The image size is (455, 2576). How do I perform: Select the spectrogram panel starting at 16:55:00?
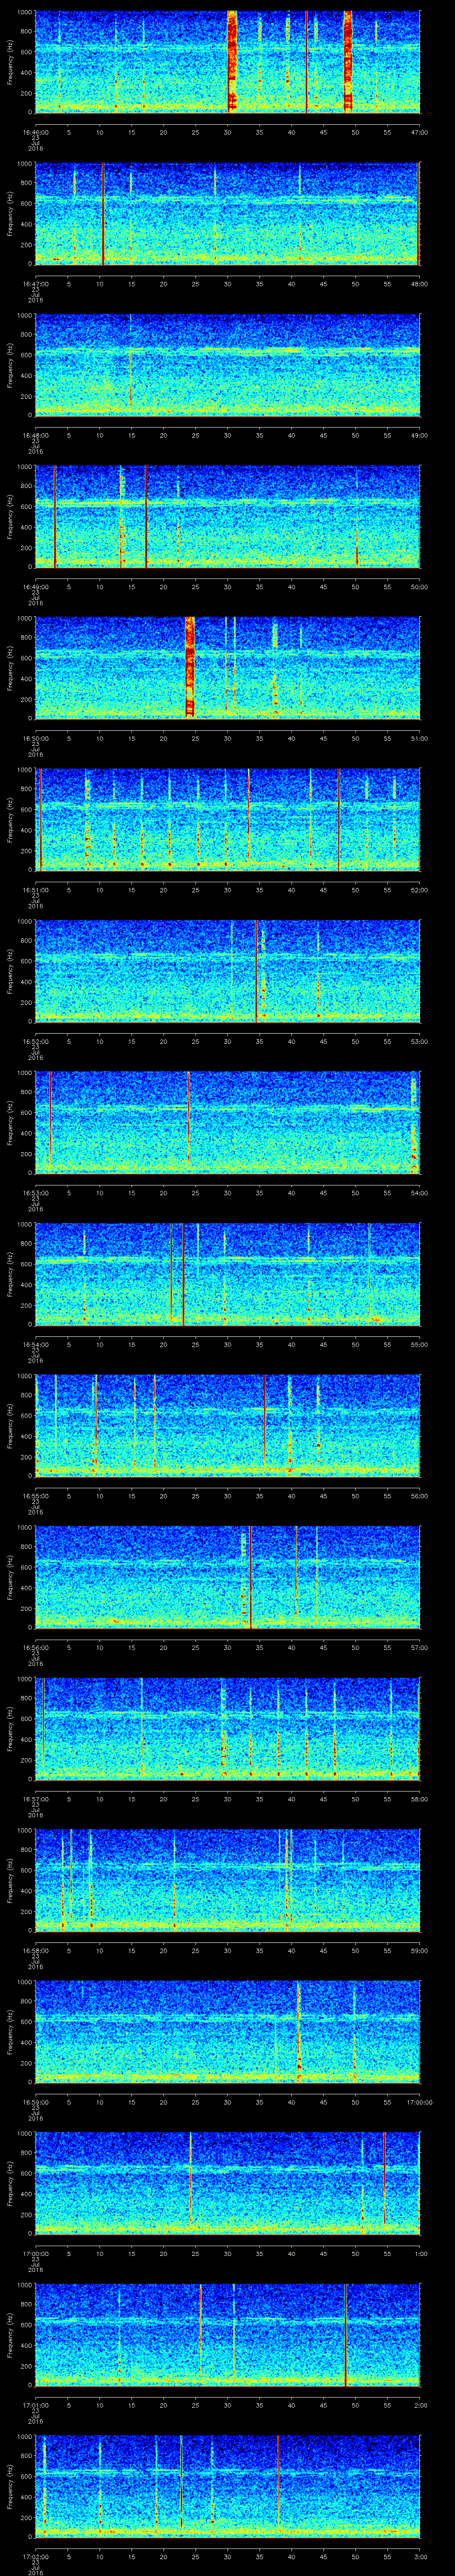click(x=227, y=1425)
